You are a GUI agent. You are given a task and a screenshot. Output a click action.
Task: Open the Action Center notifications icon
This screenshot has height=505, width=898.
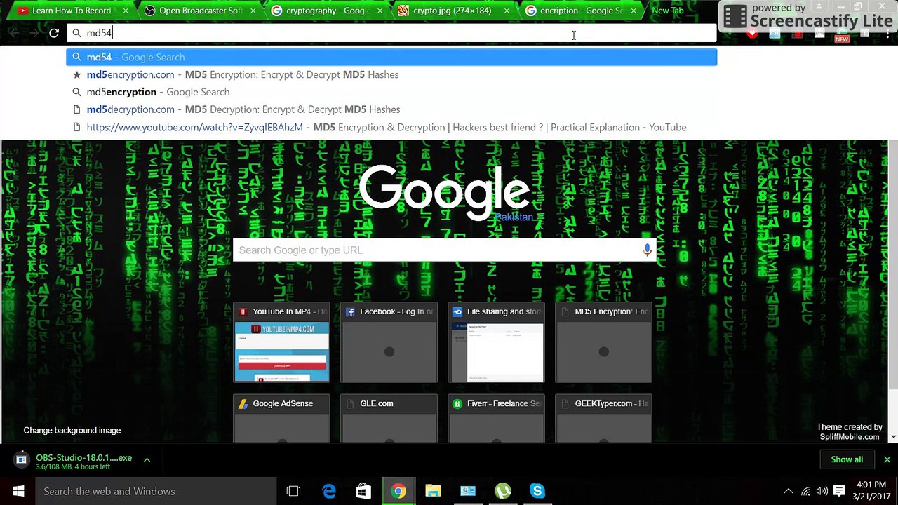tap(839, 491)
